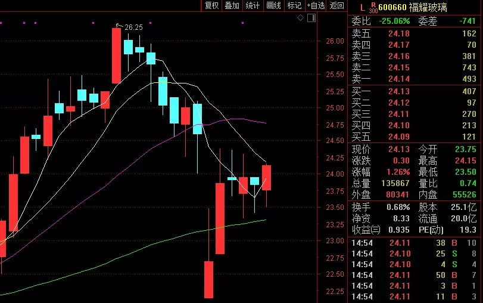Open the 统计 statistics tool
This screenshot has width=483, height=303.
tap(253, 5)
